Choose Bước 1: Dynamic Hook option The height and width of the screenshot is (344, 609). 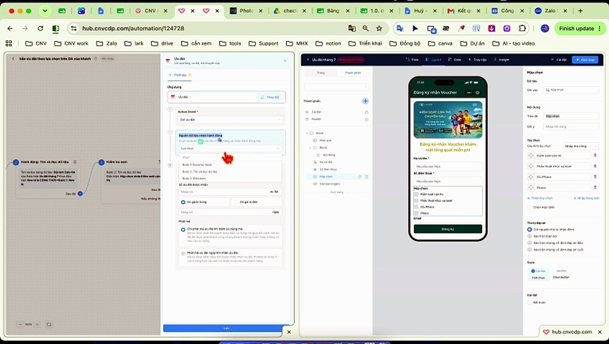click(x=230, y=164)
